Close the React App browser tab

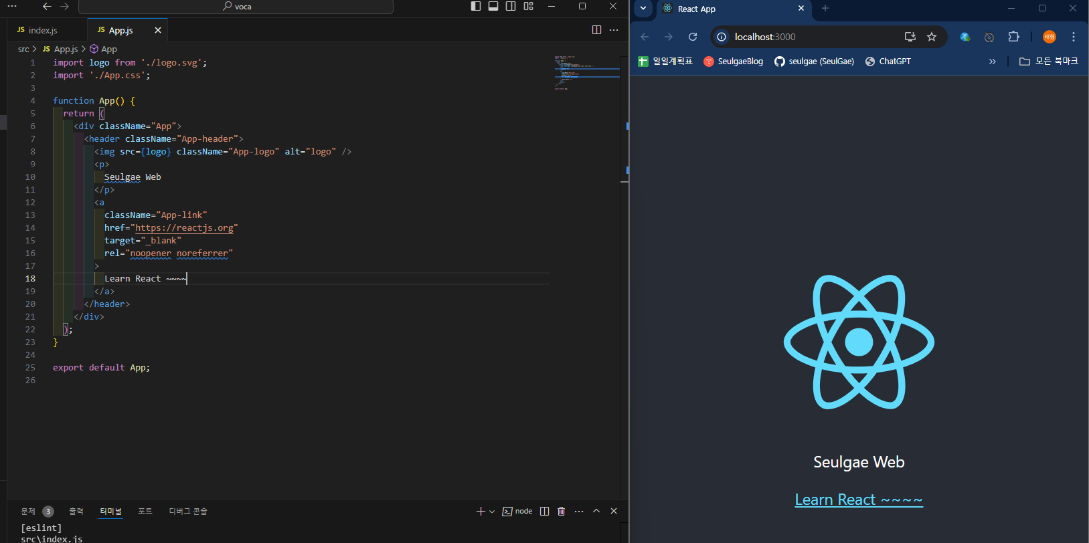(801, 9)
